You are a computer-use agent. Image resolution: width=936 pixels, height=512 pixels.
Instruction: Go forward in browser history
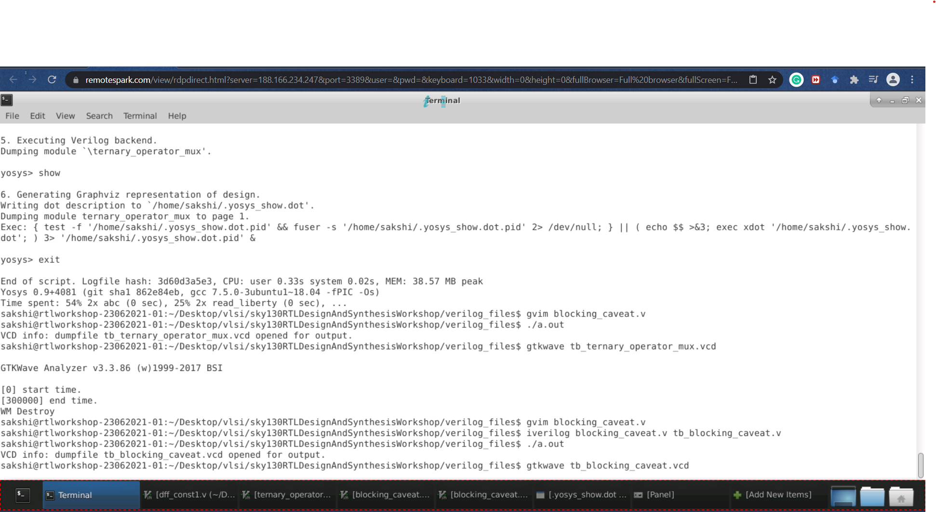(32, 79)
